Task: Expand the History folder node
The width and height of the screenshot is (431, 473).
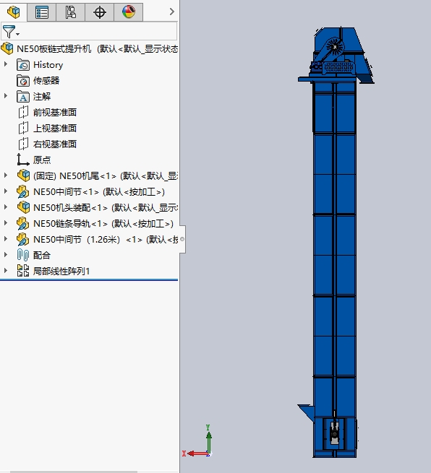Action: (x=6, y=64)
